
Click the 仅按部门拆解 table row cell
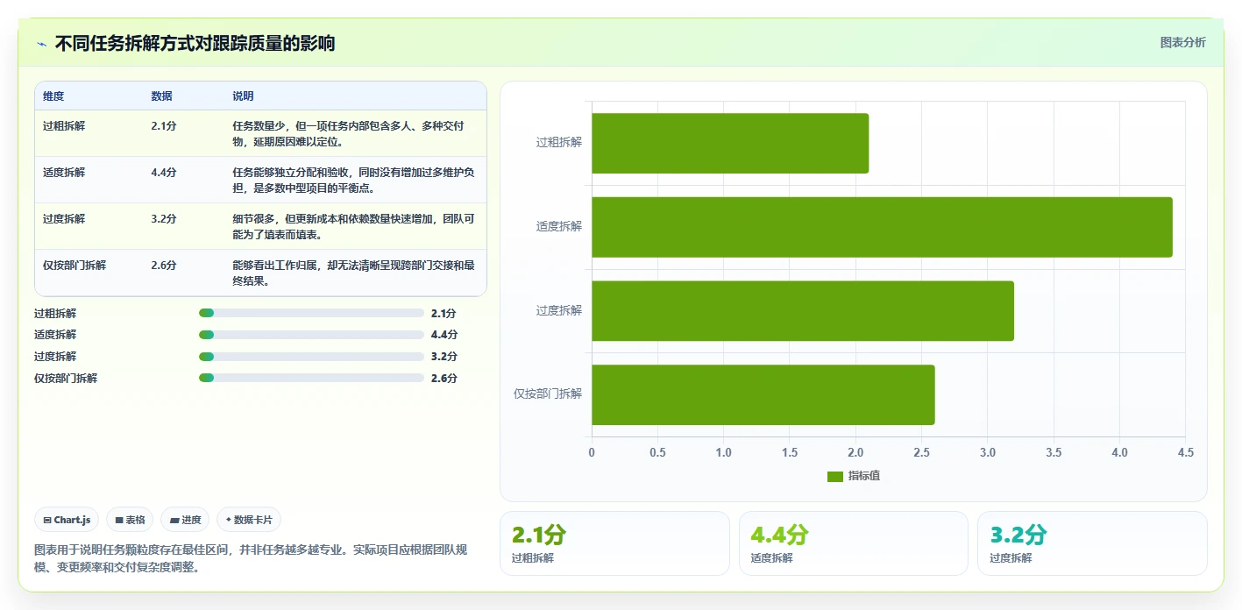[x=75, y=266]
